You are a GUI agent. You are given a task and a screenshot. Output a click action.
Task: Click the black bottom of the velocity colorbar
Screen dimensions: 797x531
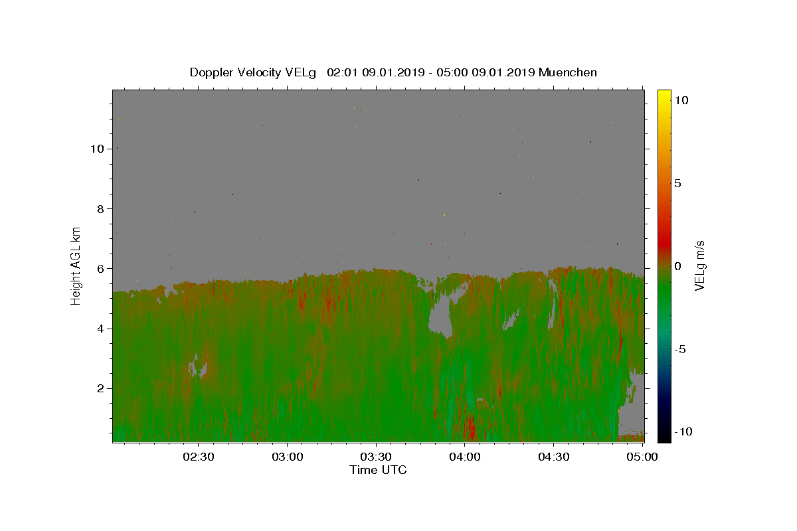click(664, 435)
